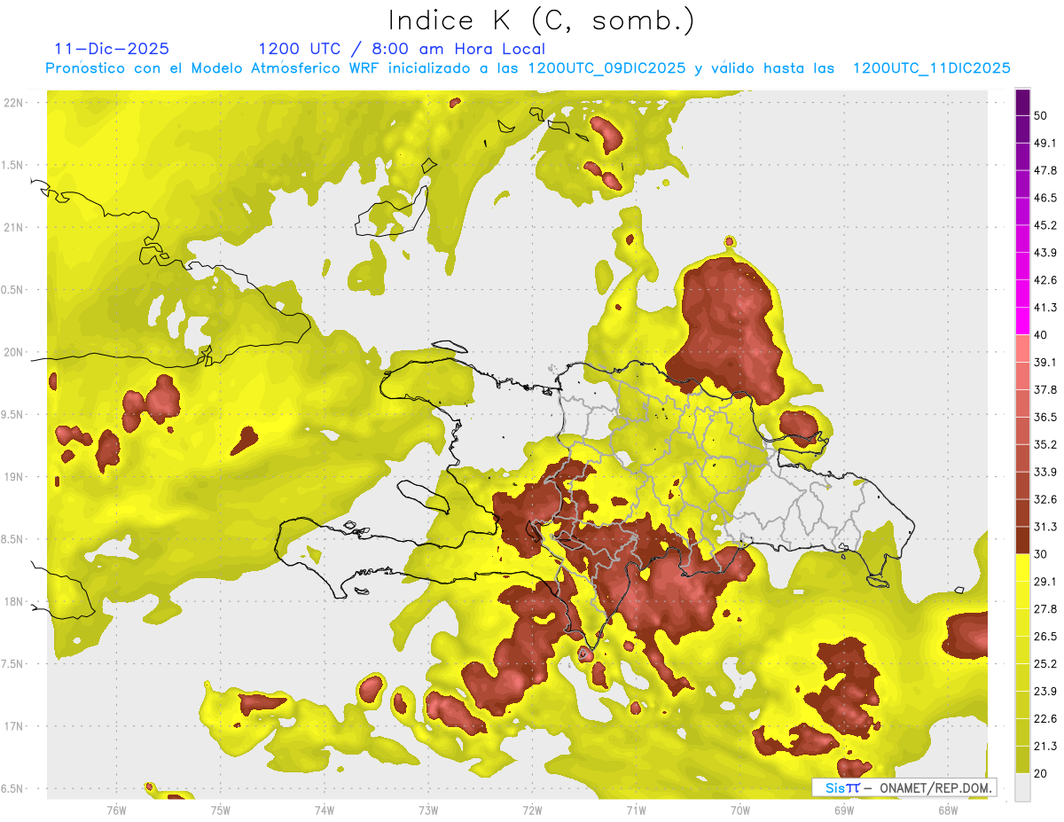Image resolution: width=1064 pixels, height=822 pixels.
Task: Click the '20N' latitude label
Action: coord(13,352)
